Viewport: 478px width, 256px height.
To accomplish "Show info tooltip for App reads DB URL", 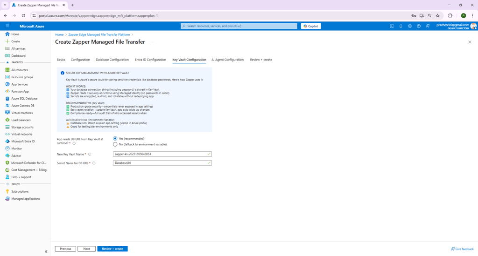I will tap(74, 143).
